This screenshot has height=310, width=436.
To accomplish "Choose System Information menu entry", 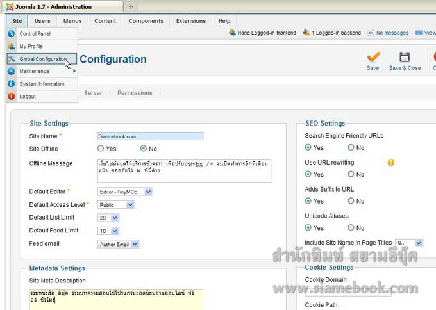I will (x=42, y=84).
